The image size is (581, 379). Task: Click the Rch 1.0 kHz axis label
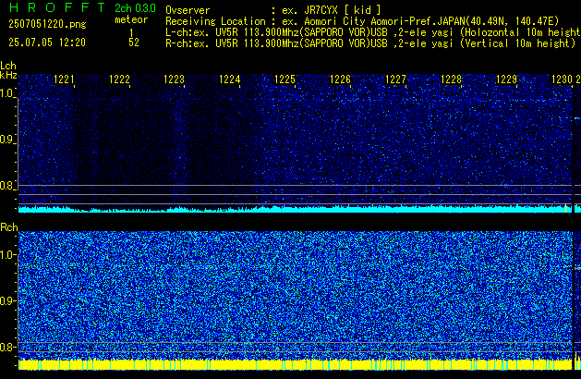tap(7, 255)
